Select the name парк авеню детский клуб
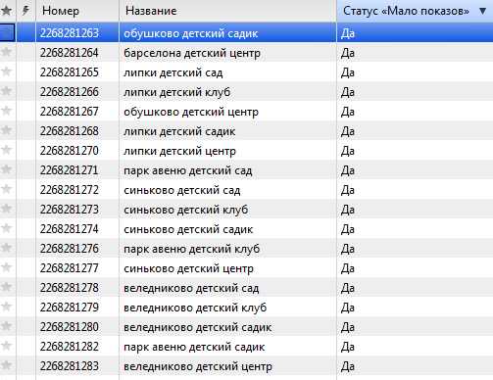 click(x=192, y=249)
